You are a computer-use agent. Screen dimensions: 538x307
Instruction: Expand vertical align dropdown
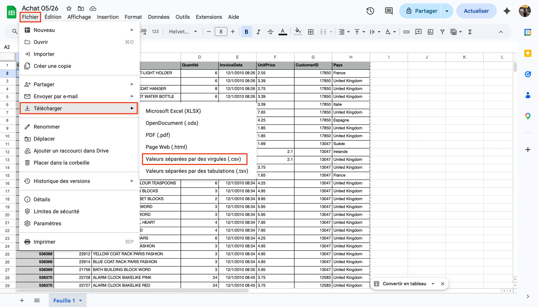coord(364,32)
